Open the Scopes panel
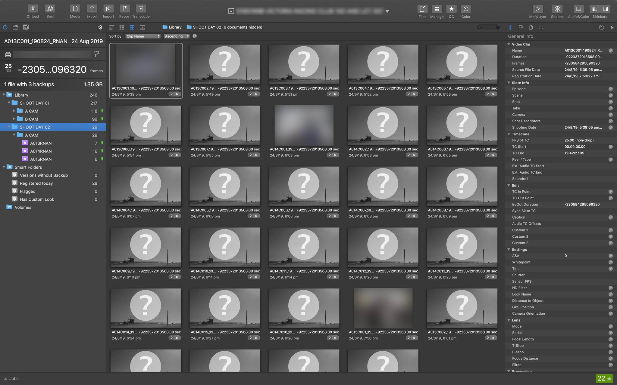617x385 pixels. click(557, 9)
